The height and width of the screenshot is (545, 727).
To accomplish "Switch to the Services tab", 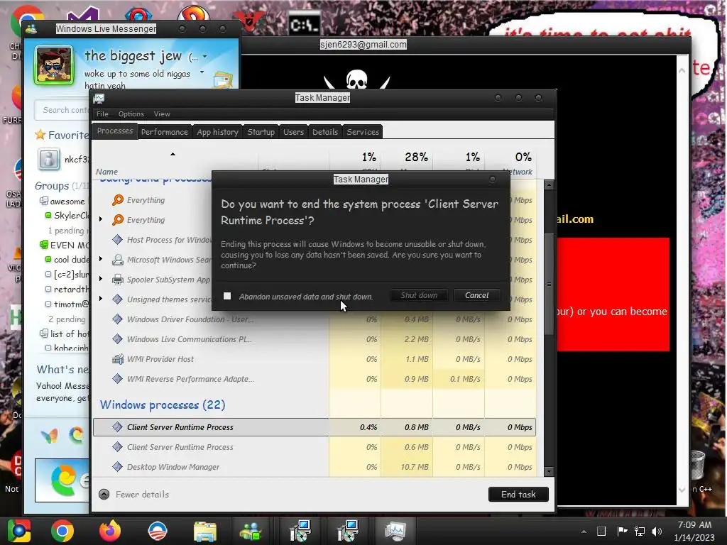I will click(363, 131).
